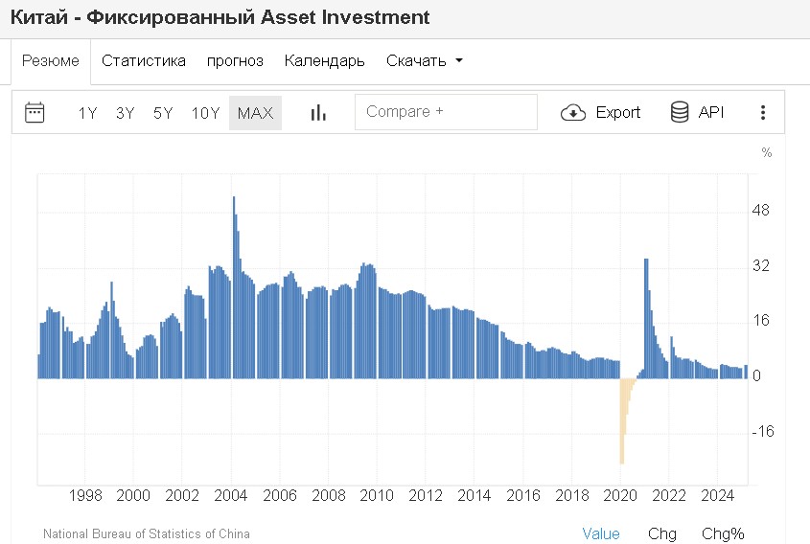Switch chart to 5Y range
Screen dimensions: 810x544
[x=163, y=113]
